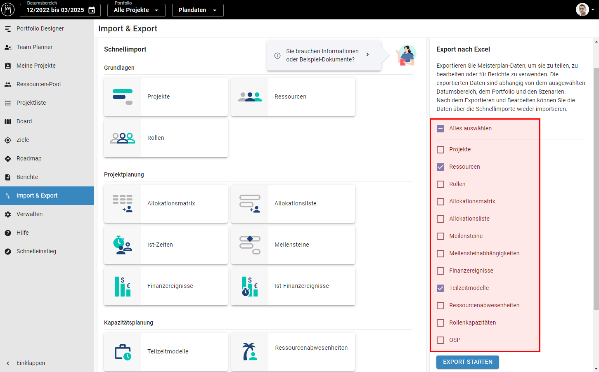Screen dimensions: 599x372
Task: Click the Ist-Zeiten stopwatch icon
Action: click(x=123, y=245)
